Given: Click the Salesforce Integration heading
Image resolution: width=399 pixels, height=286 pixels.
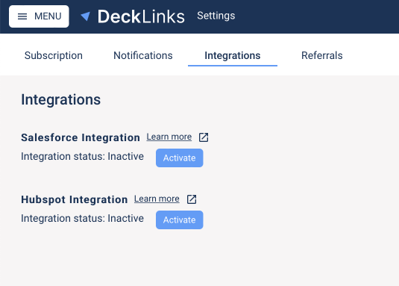Looking at the screenshot, I should click(81, 137).
